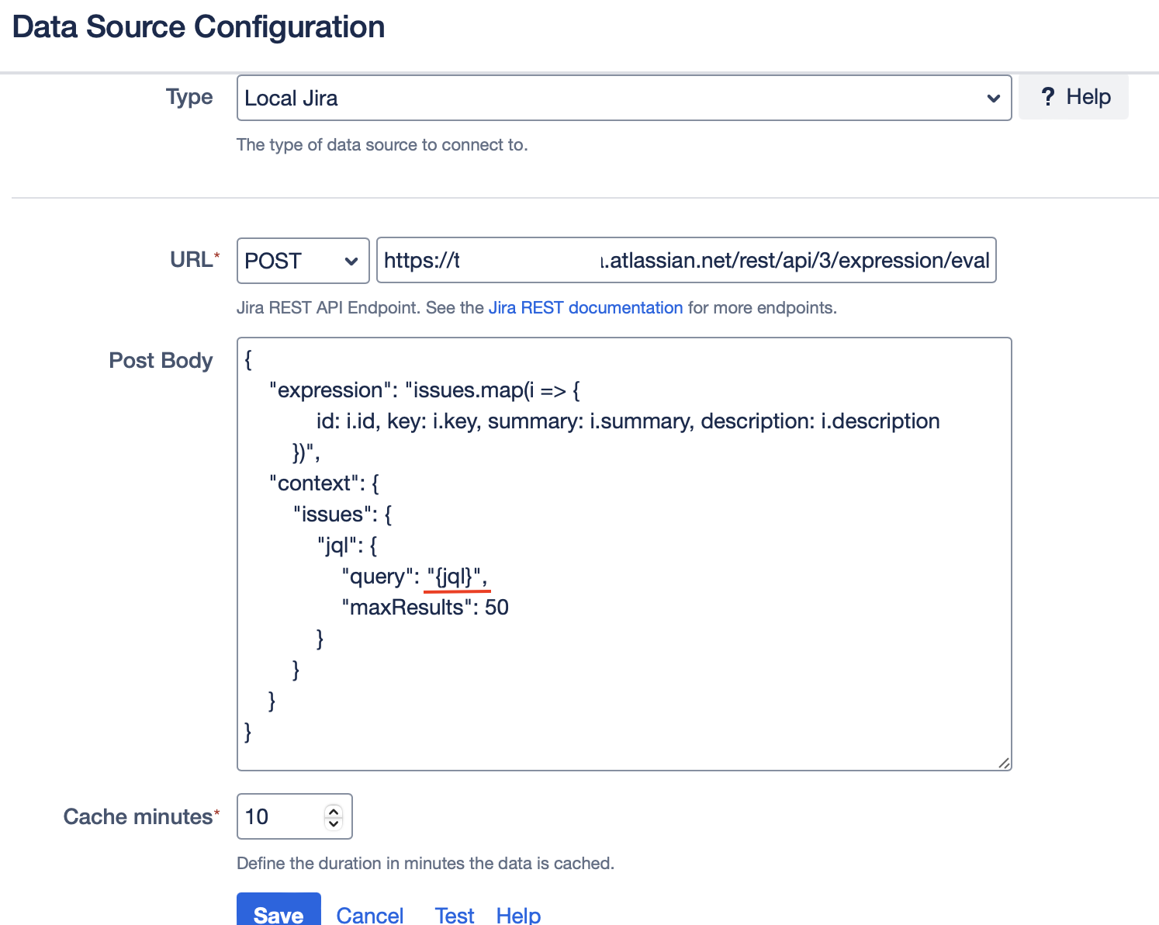Click the Post Body resize grip
This screenshot has height=925, width=1159.
click(1005, 762)
